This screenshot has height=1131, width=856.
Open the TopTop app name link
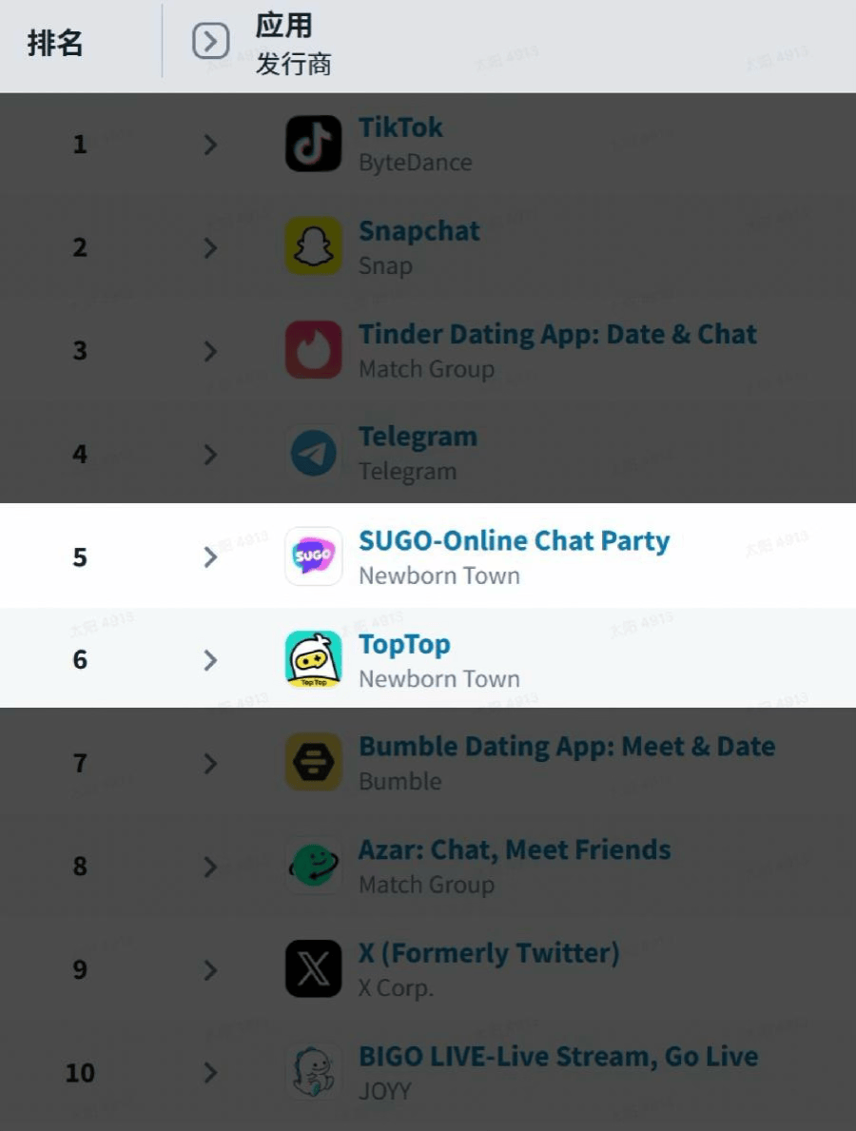point(404,644)
